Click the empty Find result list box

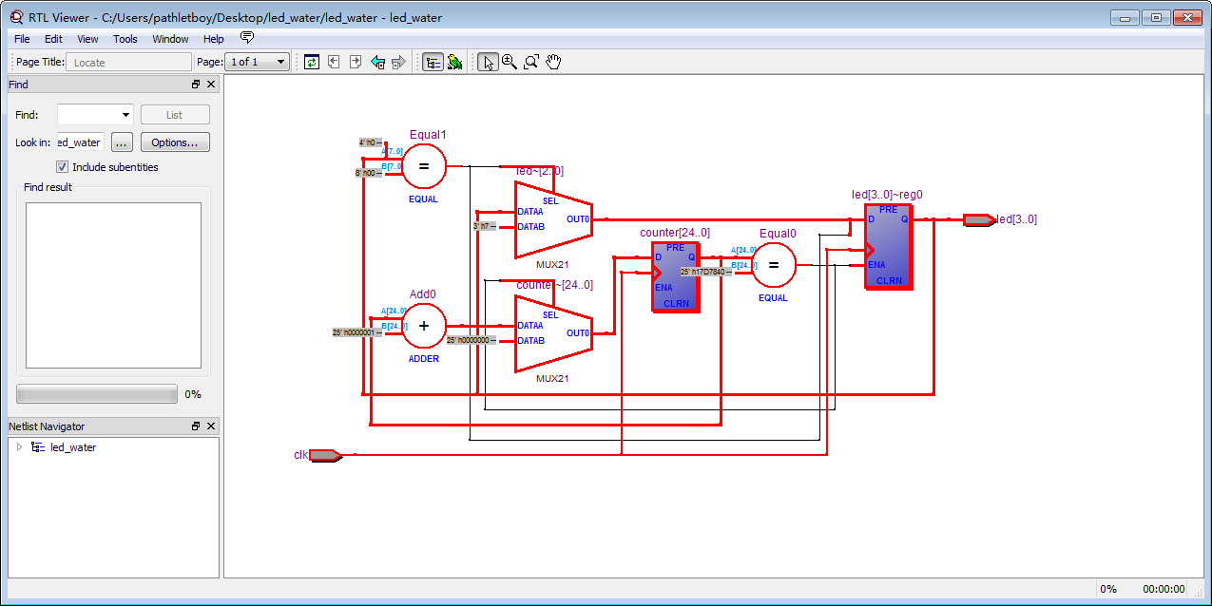click(113, 285)
